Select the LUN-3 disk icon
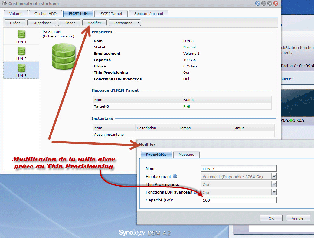Viewport: 314px width, 238px height. 21,68
